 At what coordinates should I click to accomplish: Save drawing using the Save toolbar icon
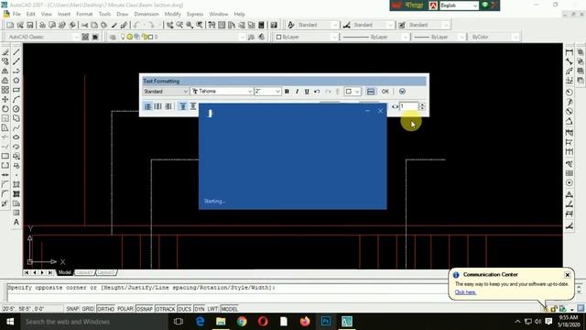[x=30, y=25]
